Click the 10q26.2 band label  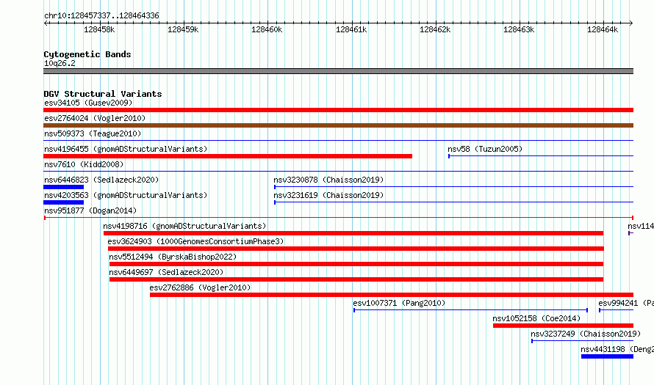(x=60, y=63)
